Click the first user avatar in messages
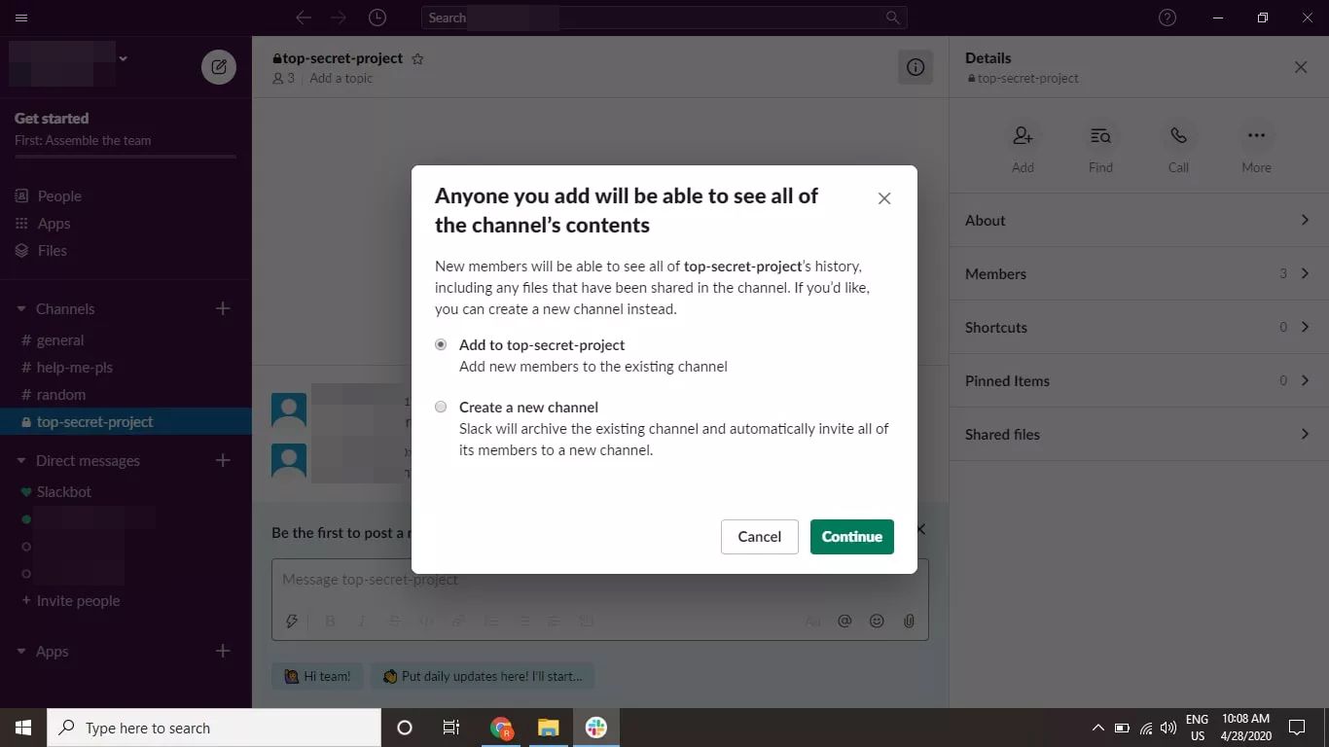Screen dimensions: 1329x747 tap(289, 410)
